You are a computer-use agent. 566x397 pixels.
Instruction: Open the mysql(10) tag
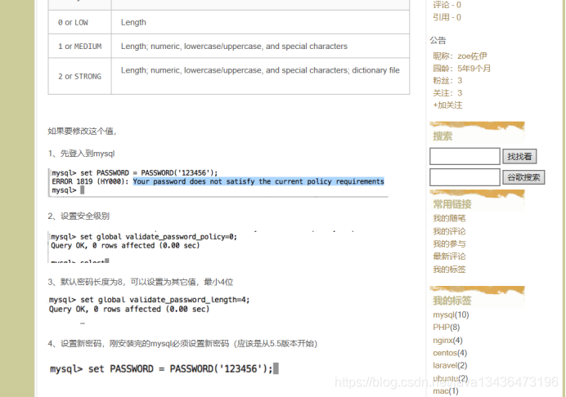[x=451, y=314]
